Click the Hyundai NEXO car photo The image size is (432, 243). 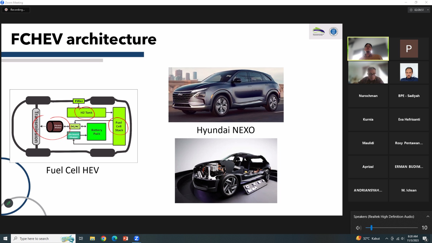pos(226,95)
